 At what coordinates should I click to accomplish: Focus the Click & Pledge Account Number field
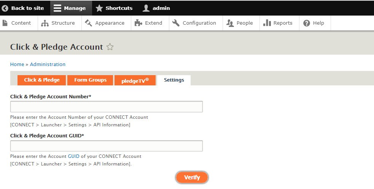(x=107, y=107)
